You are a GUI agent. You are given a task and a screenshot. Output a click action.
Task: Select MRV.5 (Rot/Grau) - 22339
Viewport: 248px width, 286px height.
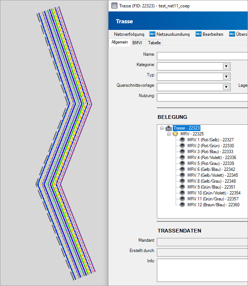211,163
